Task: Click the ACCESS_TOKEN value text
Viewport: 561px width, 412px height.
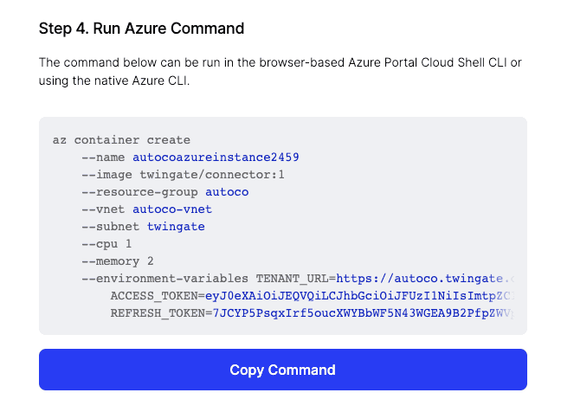Action: tap(359, 296)
